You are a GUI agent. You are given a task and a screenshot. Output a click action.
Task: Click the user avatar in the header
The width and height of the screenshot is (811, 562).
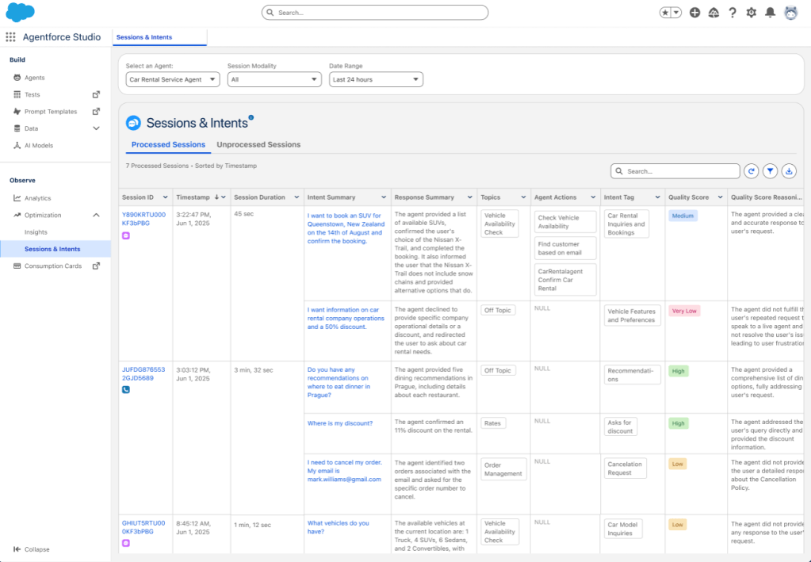[x=790, y=13]
